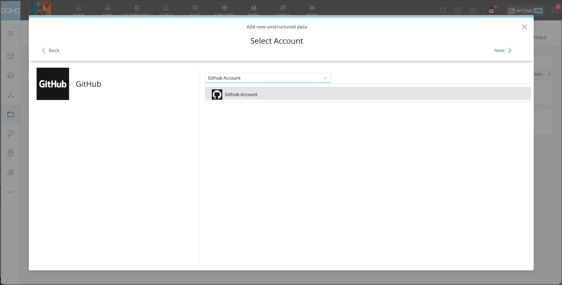Open the user profile avatar
Image resolution: width=562 pixels, height=285 pixels.
coord(491,11)
